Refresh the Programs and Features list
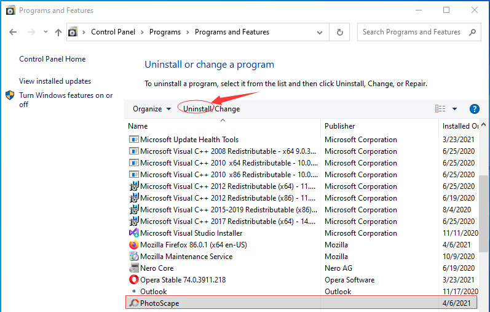 [340, 32]
